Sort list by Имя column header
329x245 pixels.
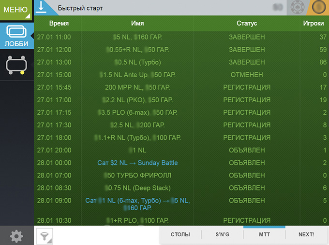137,23
